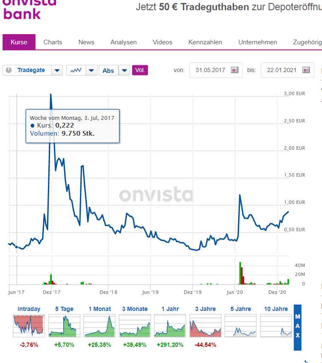
Task: Select the Intraday period label
Action: 29,309
